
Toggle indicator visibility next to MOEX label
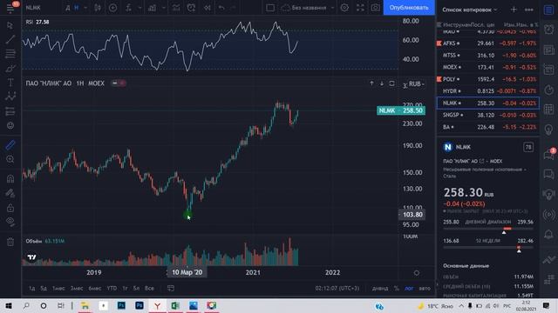(119, 83)
